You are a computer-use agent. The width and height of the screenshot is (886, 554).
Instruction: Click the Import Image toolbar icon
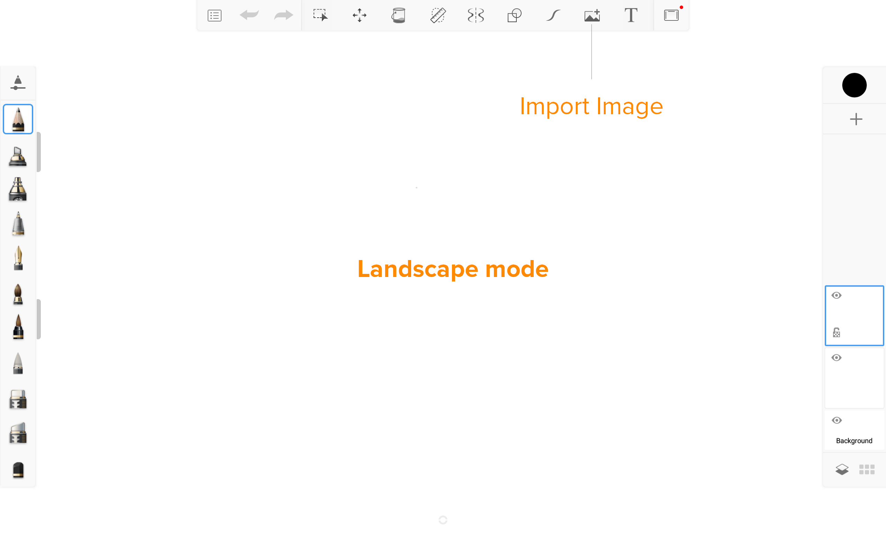tap(591, 15)
